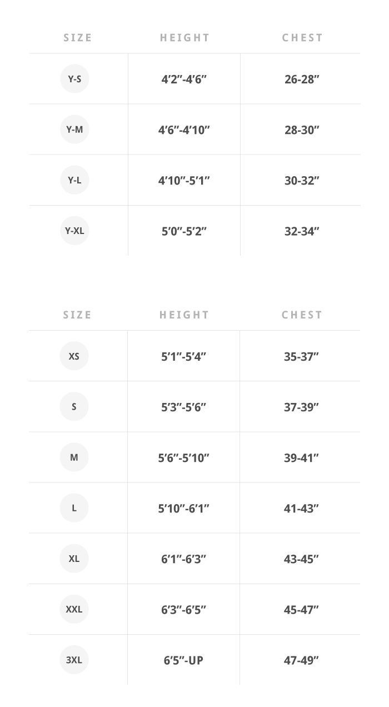Select the 5'6"-5'10" height value
389x707 pixels.
pyautogui.click(x=183, y=458)
